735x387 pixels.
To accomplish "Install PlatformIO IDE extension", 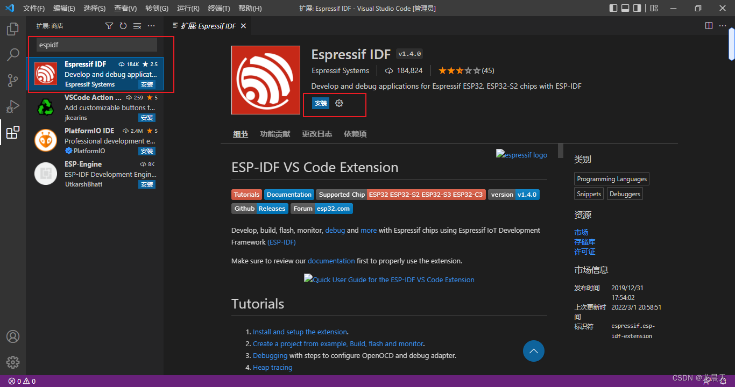I will [x=147, y=151].
